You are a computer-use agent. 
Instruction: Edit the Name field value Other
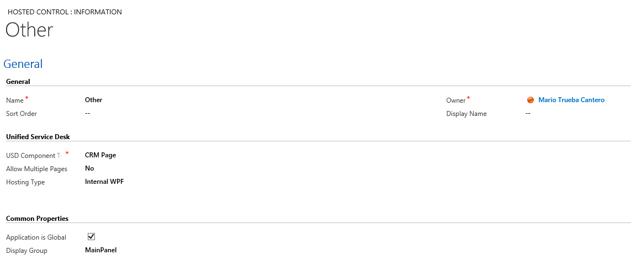pyautogui.click(x=94, y=100)
